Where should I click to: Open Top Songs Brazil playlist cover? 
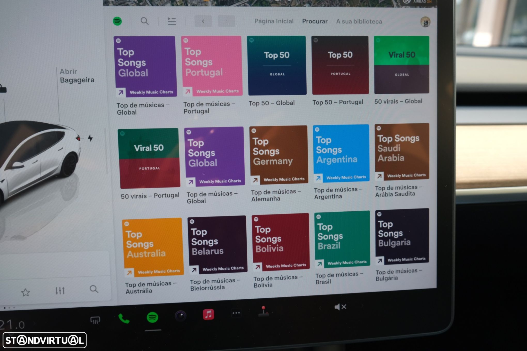[342, 239]
